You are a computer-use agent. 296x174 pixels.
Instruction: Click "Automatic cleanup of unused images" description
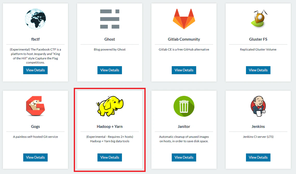point(184,139)
